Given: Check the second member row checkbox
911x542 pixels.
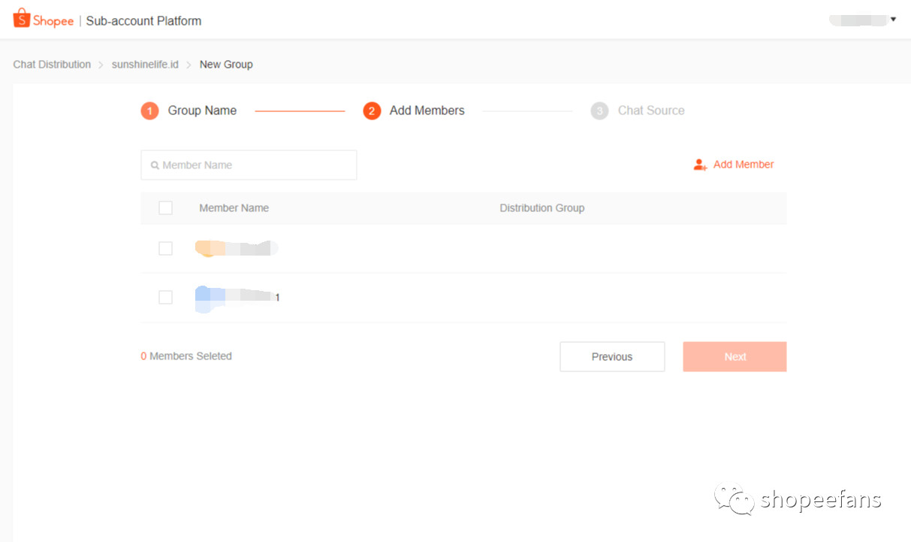Looking at the screenshot, I should coord(165,297).
